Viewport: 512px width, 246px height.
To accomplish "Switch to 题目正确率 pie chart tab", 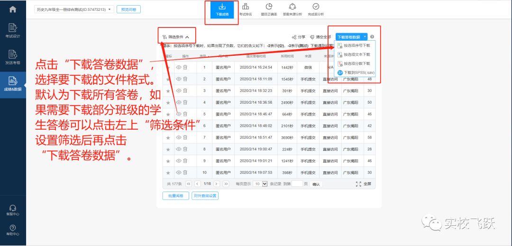I will pyautogui.click(x=269, y=10).
